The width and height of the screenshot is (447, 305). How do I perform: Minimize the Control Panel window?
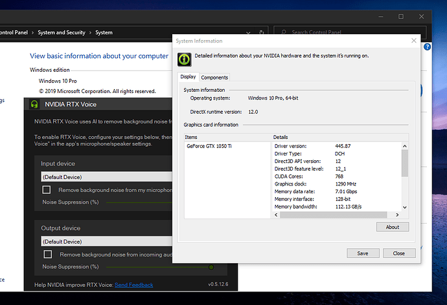[x=380, y=17]
